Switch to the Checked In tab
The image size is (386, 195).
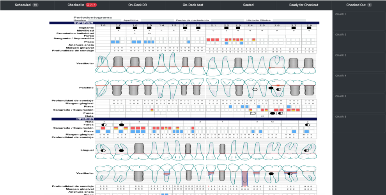tap(82, 5)
